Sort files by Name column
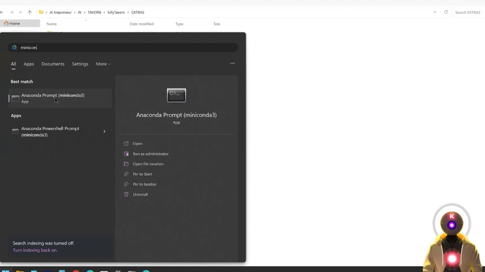 (x=51, y=24)
